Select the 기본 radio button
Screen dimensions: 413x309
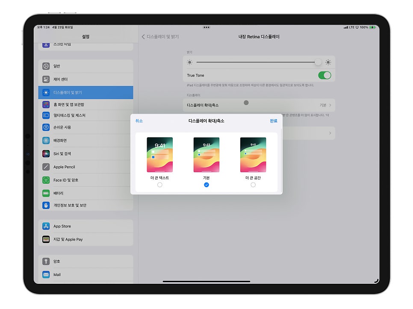click(206, 185)
